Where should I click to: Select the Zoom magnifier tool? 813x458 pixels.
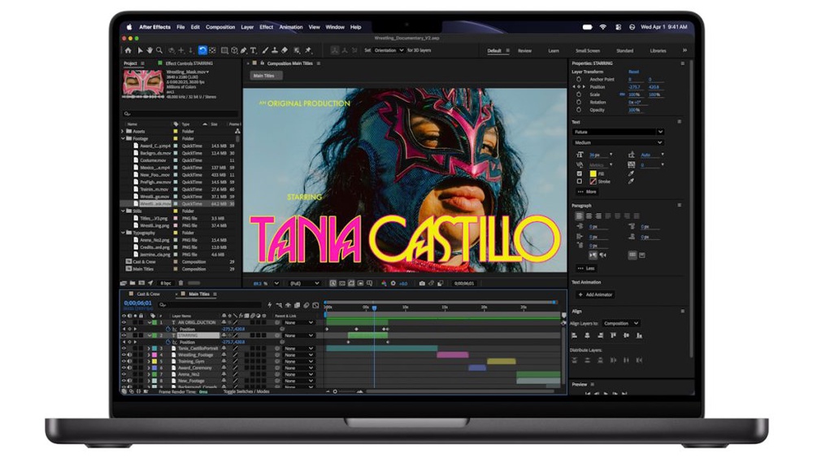coord(159,50)
